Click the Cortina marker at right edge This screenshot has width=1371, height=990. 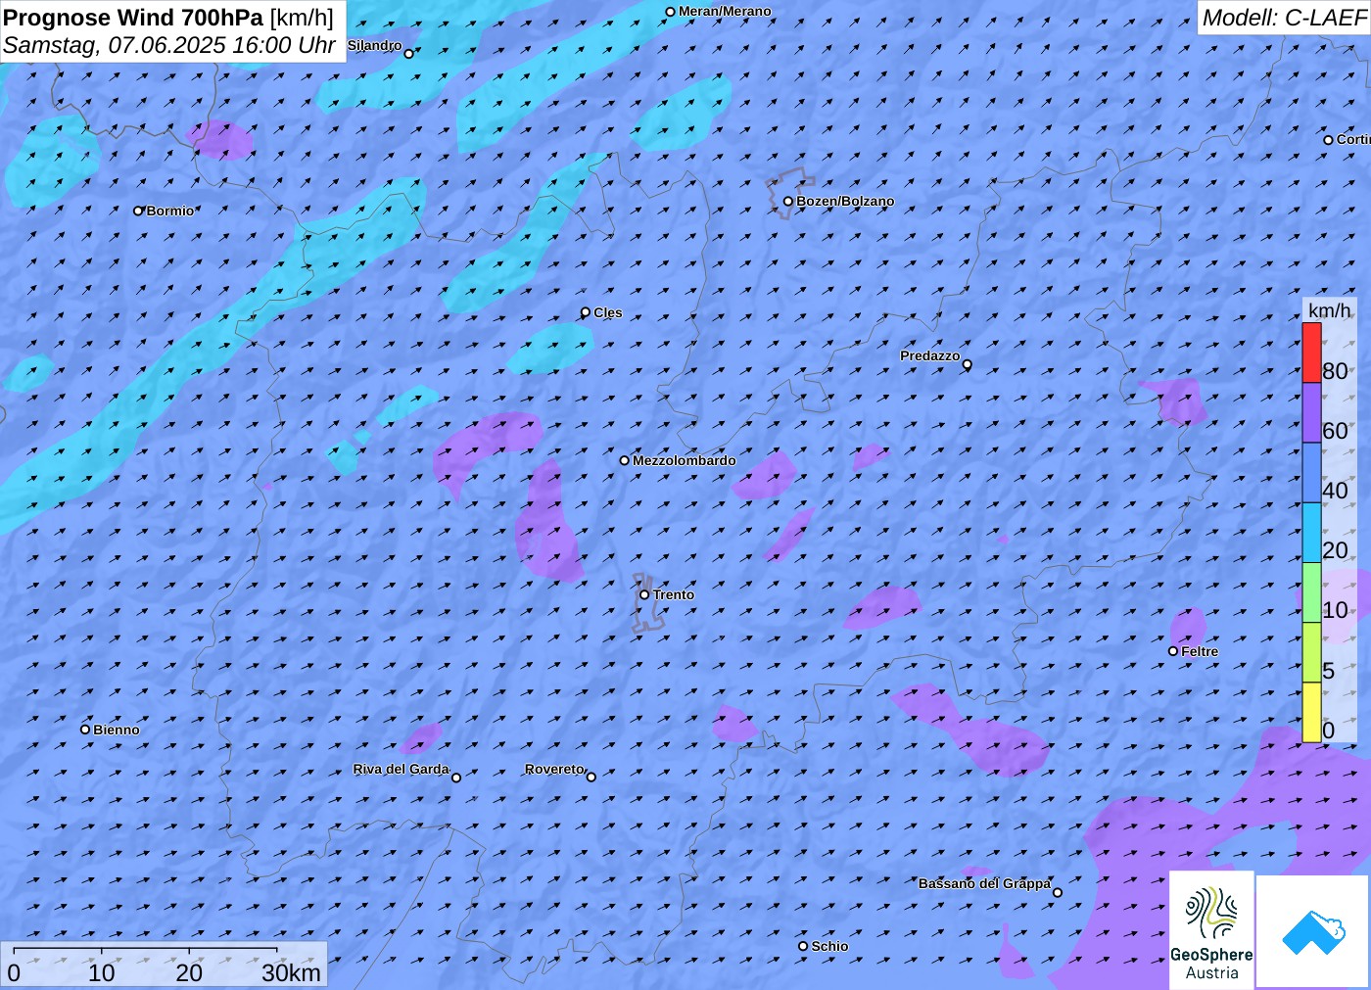tap(1329, 140)
